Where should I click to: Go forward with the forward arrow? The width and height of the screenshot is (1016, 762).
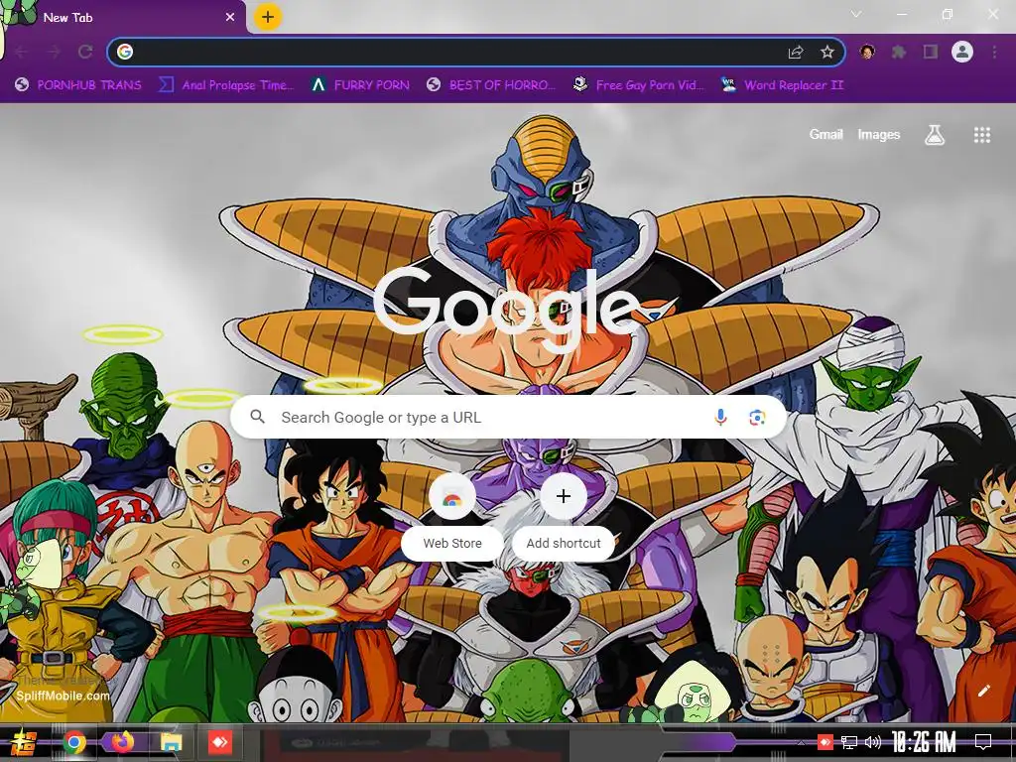[54, 52]
